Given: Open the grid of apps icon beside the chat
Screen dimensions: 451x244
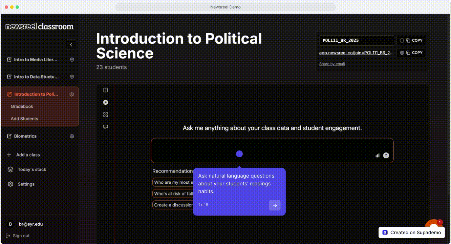Looking at the screenshot, I should pos(105,114).
